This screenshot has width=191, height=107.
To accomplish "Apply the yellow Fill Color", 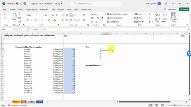I will click(49, 20).
